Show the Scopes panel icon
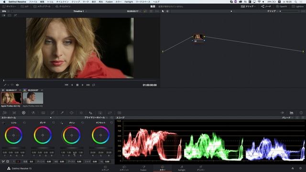Viewport: 306px width, 172px height. click(292, 113)
